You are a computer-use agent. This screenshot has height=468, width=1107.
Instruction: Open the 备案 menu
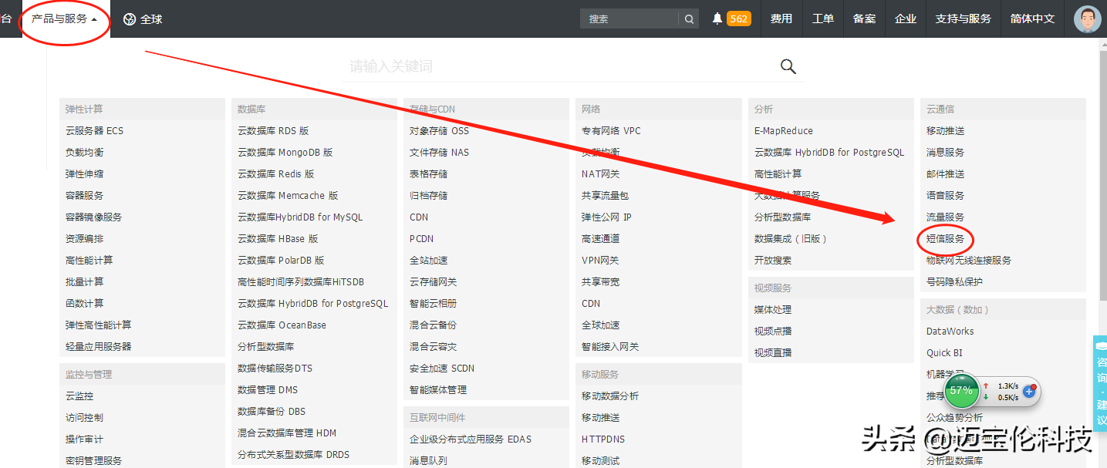tap(865, 19)
